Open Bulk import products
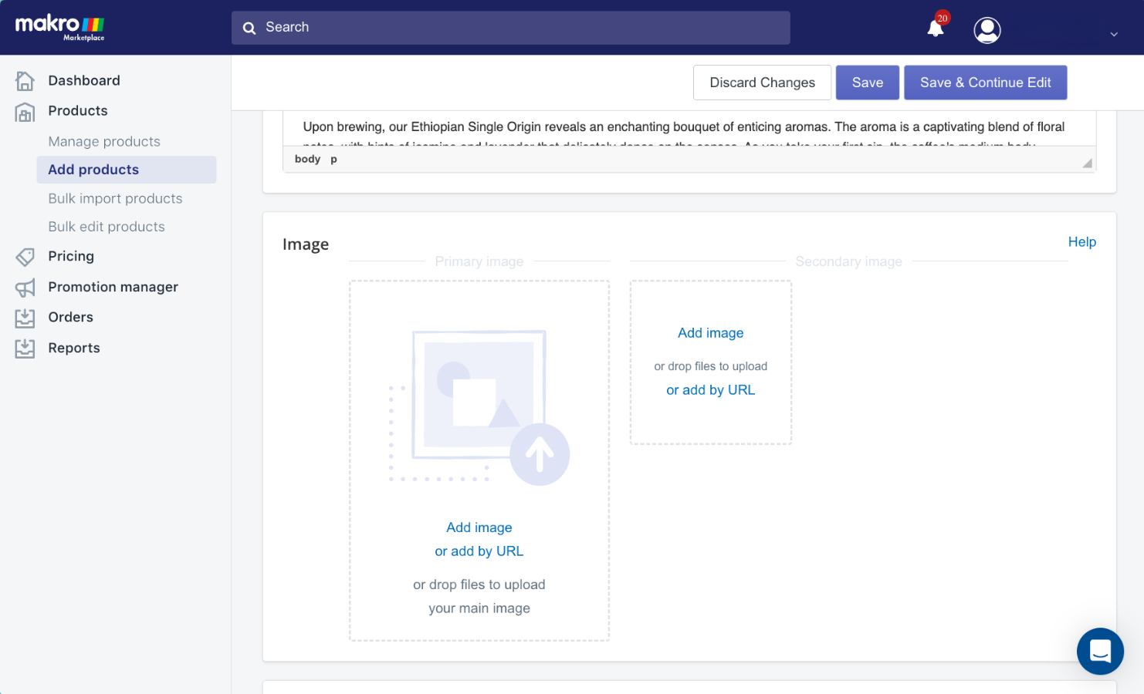This screenshot has width=1144, height=694. click(x=115, y=199)
